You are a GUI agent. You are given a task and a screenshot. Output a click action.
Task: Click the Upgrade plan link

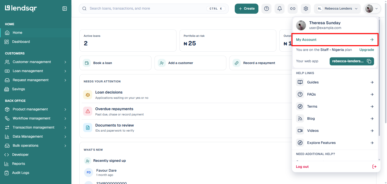coord(367,50)
